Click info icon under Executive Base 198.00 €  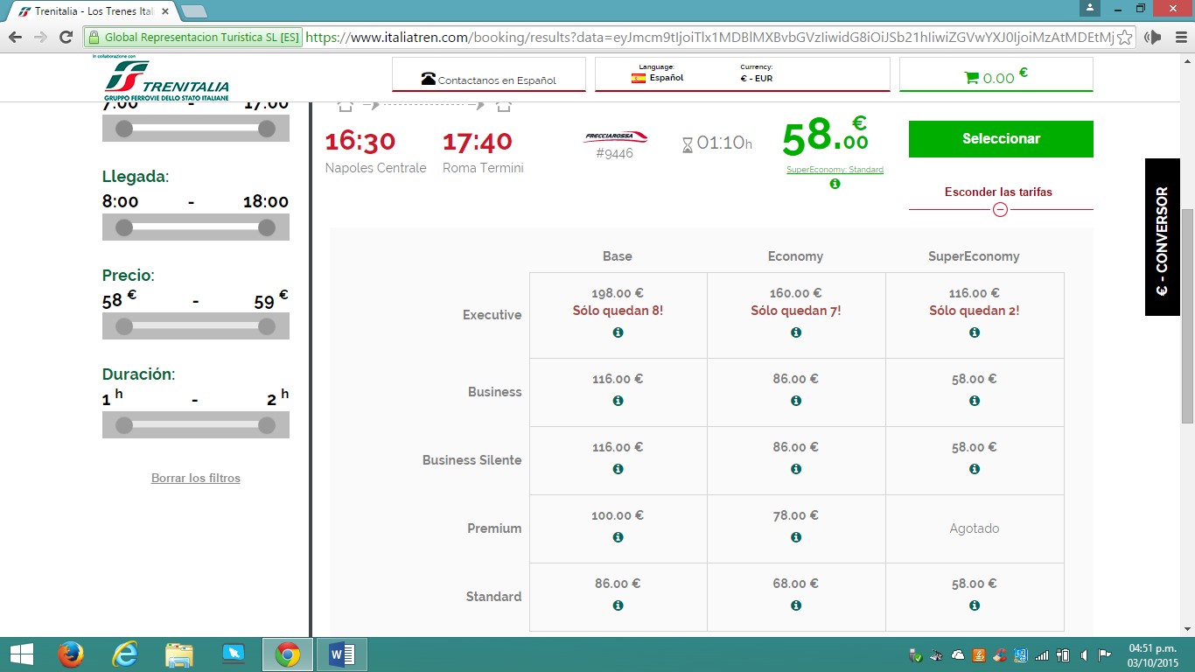point(618,332)
